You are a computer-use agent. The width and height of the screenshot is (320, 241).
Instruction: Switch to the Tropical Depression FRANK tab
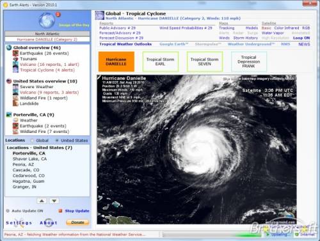tap(249, 61)
